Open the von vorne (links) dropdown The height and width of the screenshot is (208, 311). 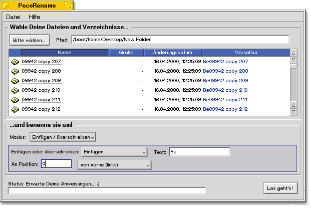(114, 165)
